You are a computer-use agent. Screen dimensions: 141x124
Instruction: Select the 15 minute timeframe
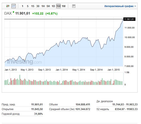[x=33, y=6]
